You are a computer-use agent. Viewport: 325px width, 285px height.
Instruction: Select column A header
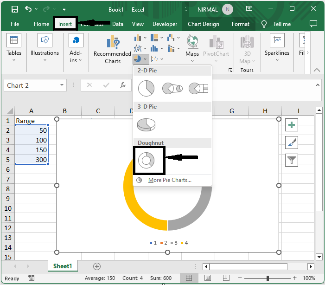(32, 111)
